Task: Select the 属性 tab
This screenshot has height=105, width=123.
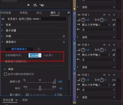Action: pos(53,13)
